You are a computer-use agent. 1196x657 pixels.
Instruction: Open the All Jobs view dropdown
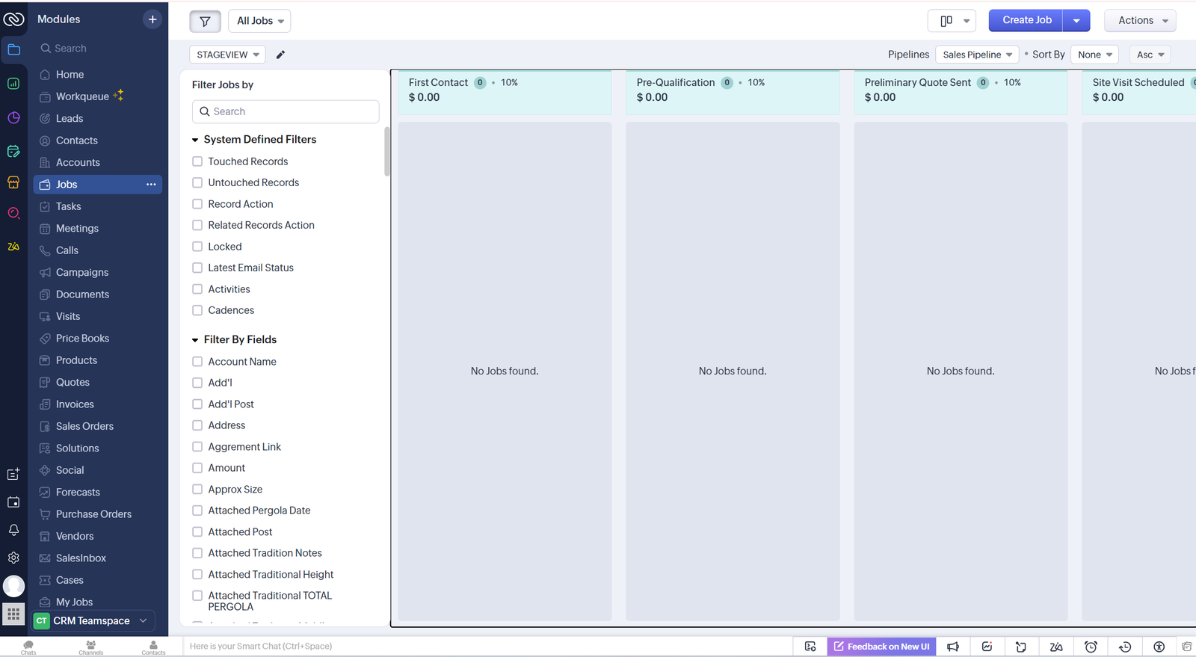coord(259,21)
